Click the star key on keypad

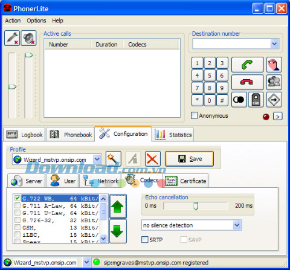(197, 100)
